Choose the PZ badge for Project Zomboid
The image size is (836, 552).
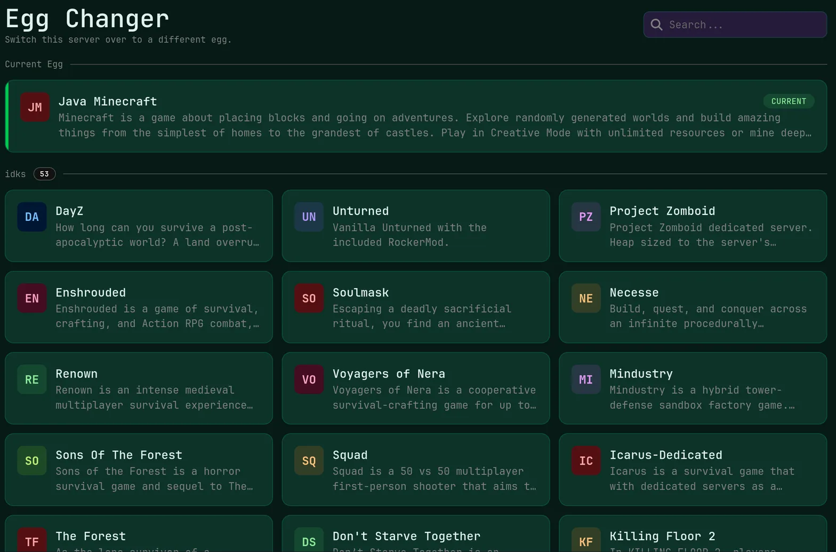(x=586, y=217)
